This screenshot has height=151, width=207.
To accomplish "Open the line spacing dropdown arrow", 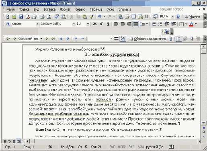I will [x=147, y=24].
